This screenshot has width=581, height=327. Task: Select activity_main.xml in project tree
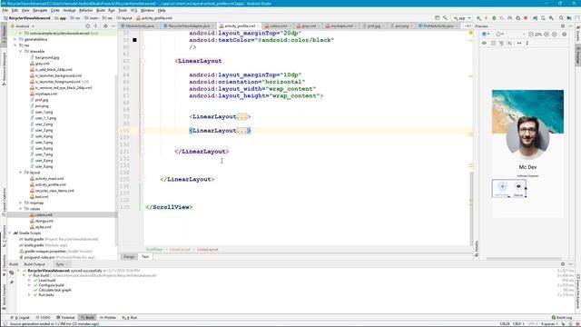click(49, 178)
